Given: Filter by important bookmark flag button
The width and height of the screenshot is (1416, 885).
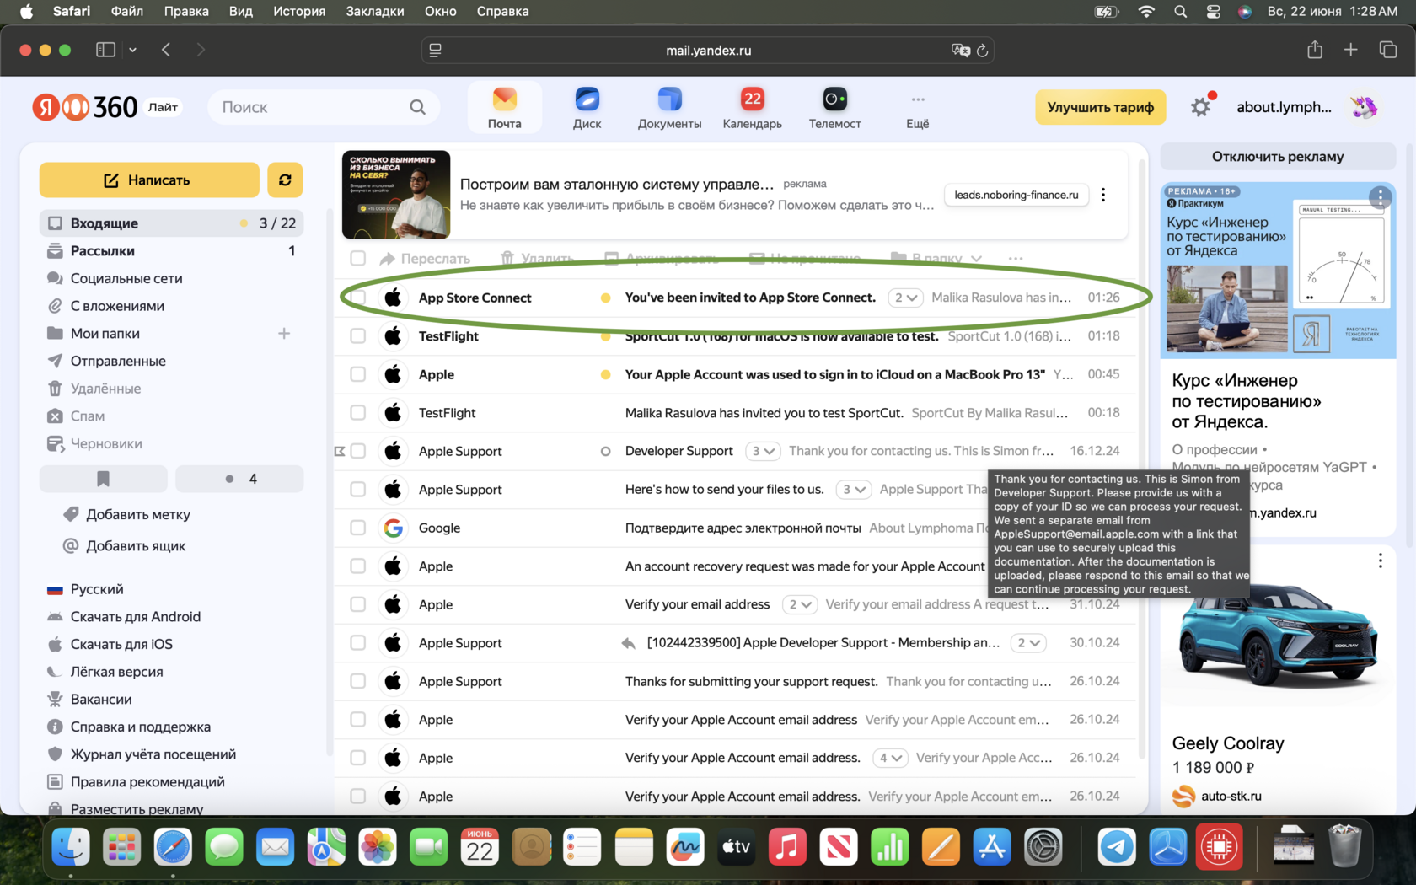Looking at the screenshot, I should pyautogui.click(x=103, y=479).
